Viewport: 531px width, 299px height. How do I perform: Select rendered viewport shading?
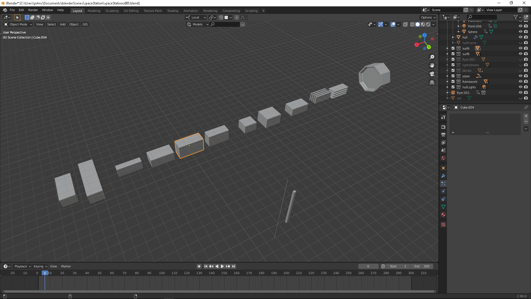point(428,24)
